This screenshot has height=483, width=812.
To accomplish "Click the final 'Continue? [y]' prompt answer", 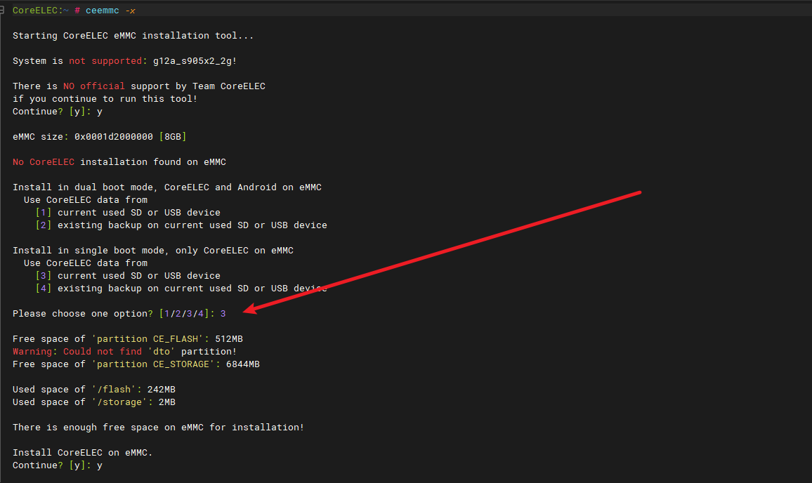I will coord(100,465).
